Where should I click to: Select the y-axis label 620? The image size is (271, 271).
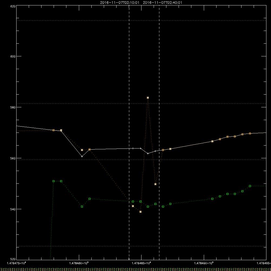[13, 6]
